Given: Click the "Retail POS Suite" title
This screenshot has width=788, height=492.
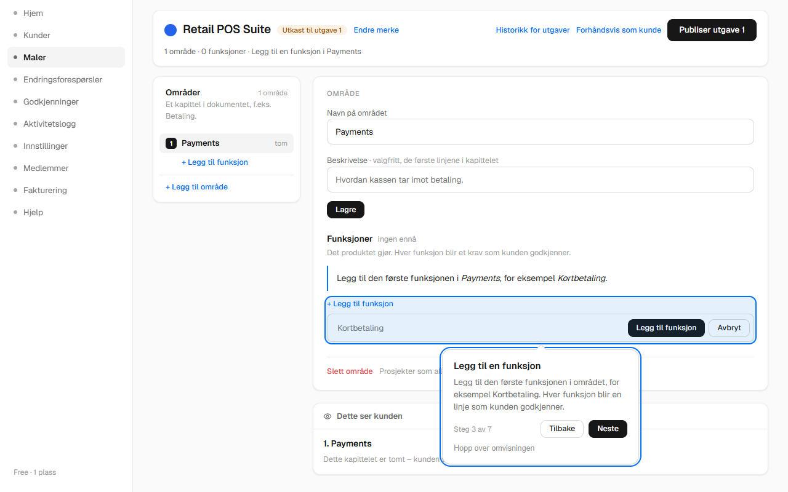Looking at the screenshot, I should pyautogui.click(x=227, y=30).
